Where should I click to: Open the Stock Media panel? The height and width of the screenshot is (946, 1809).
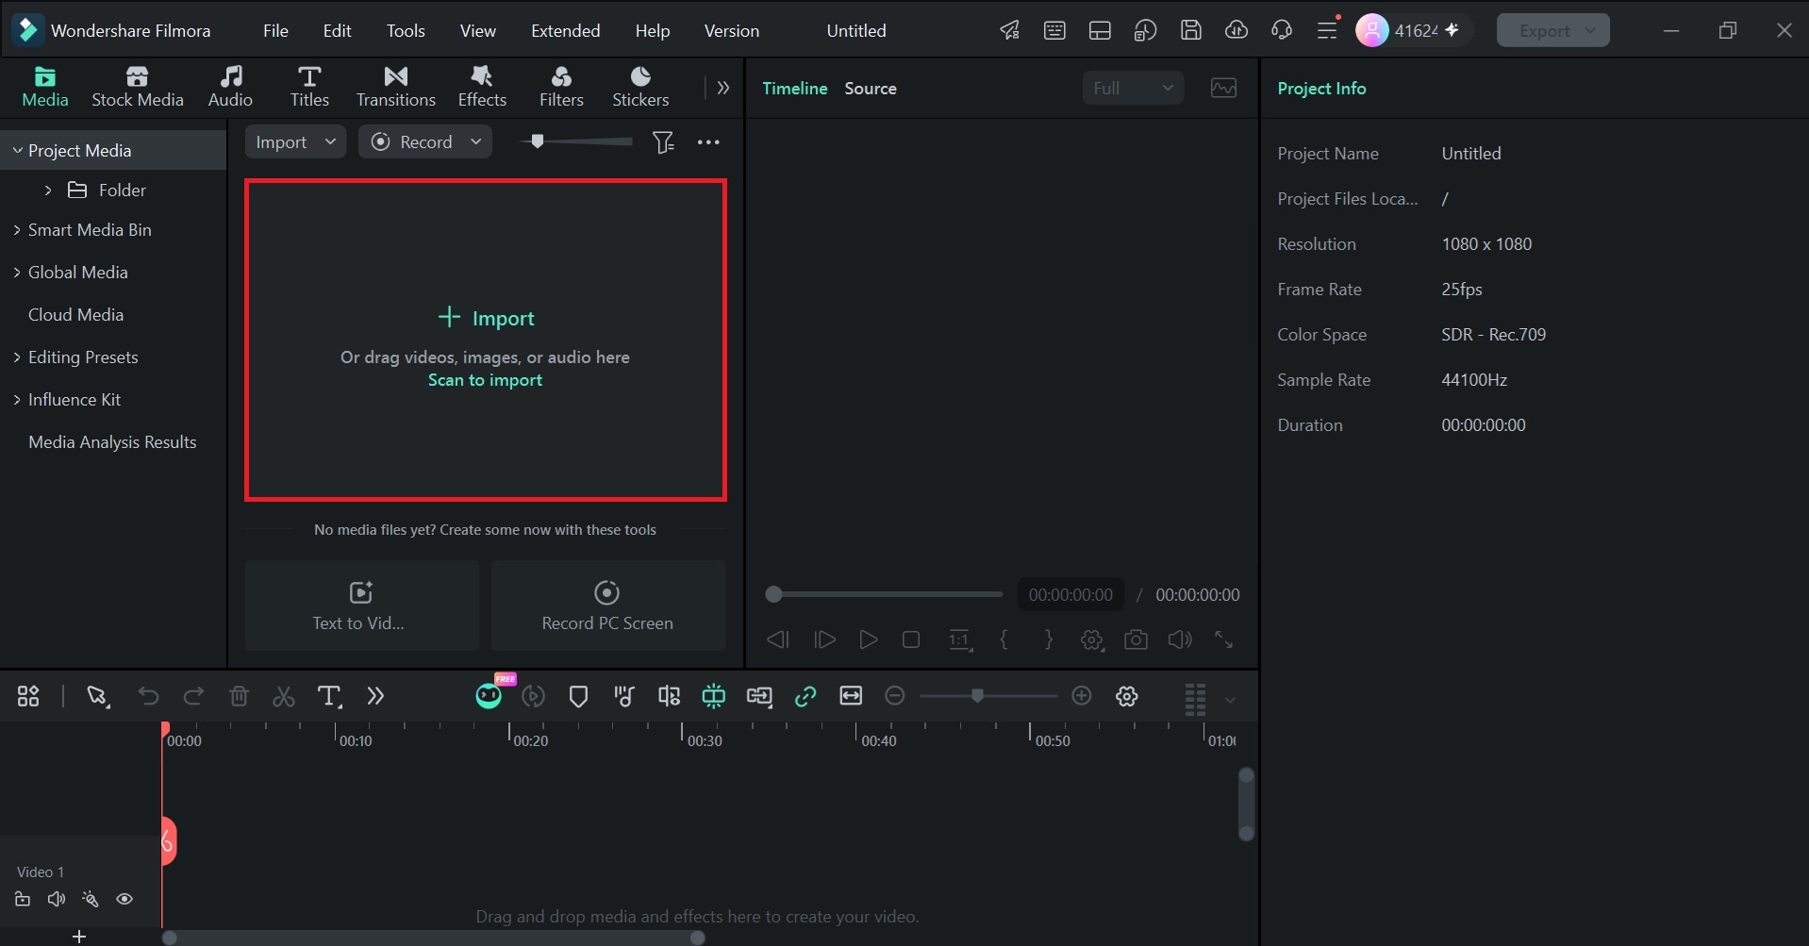pyautogui.click(x=137, y=87)
